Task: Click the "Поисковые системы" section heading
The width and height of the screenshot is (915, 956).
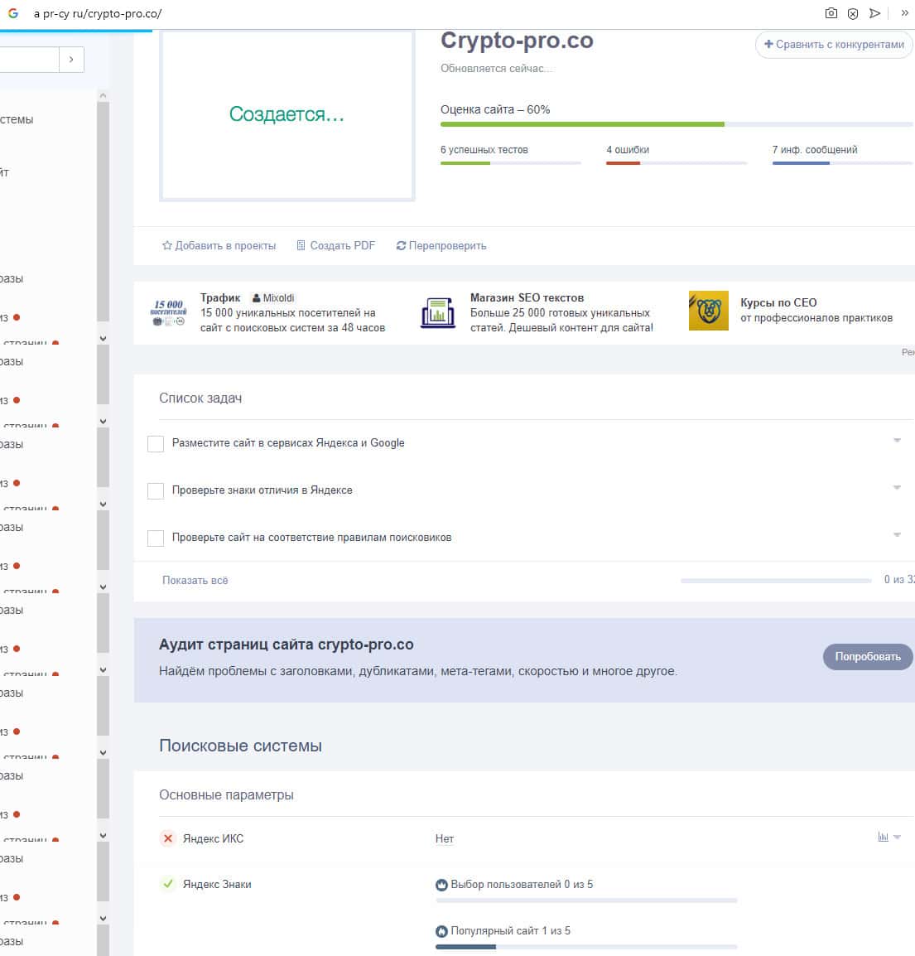Action: click(240, 746)
